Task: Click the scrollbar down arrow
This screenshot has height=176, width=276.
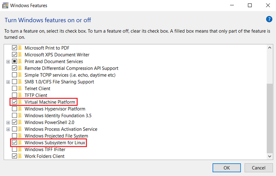Action: coord(270,156)
